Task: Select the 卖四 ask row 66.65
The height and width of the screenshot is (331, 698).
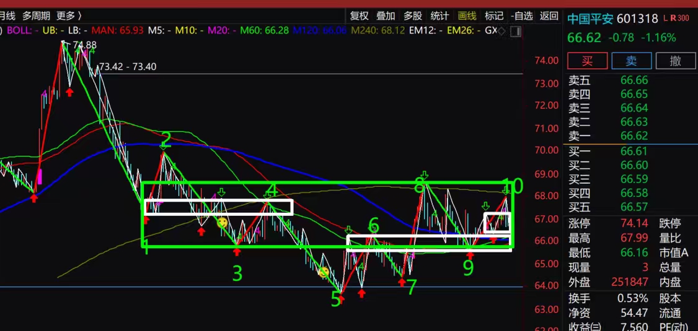Action: point(630,94)
